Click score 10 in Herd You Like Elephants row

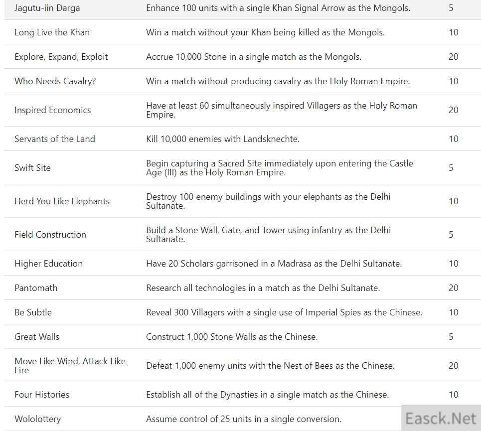pyautogui.click(x=454, y=201)
